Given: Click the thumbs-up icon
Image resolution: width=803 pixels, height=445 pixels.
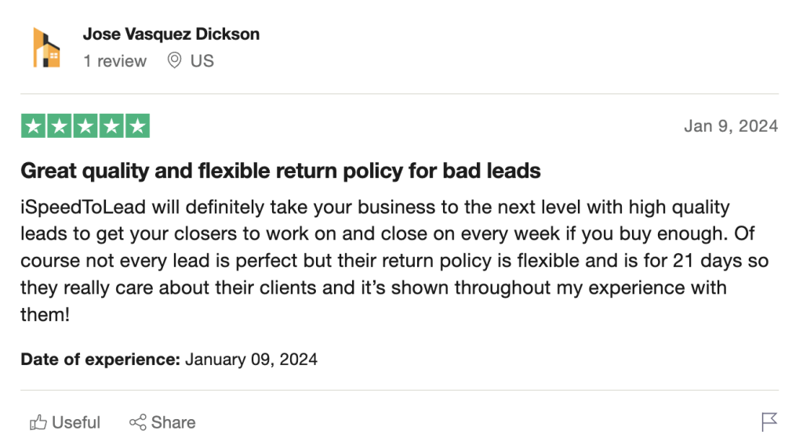Looking at the screenshot, I should click(x=38, y=423).
